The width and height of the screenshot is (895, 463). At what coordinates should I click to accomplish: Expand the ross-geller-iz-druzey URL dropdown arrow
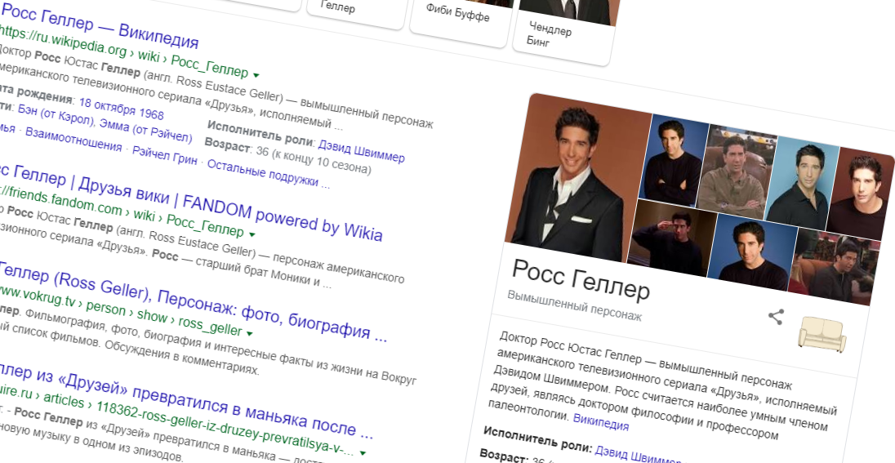point(363,453)
